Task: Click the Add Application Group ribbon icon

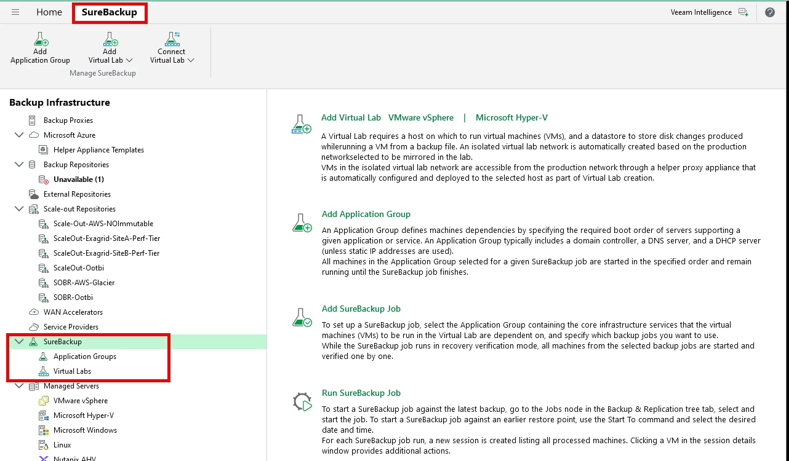Action: click(x=41, y=39)
